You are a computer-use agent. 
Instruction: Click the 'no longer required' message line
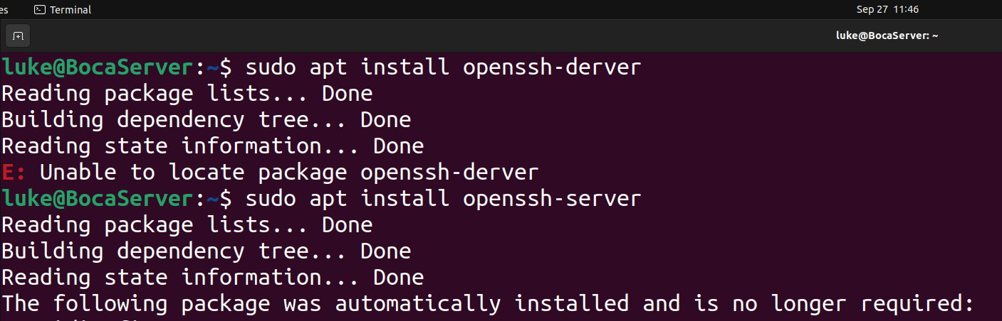(487, 303)
